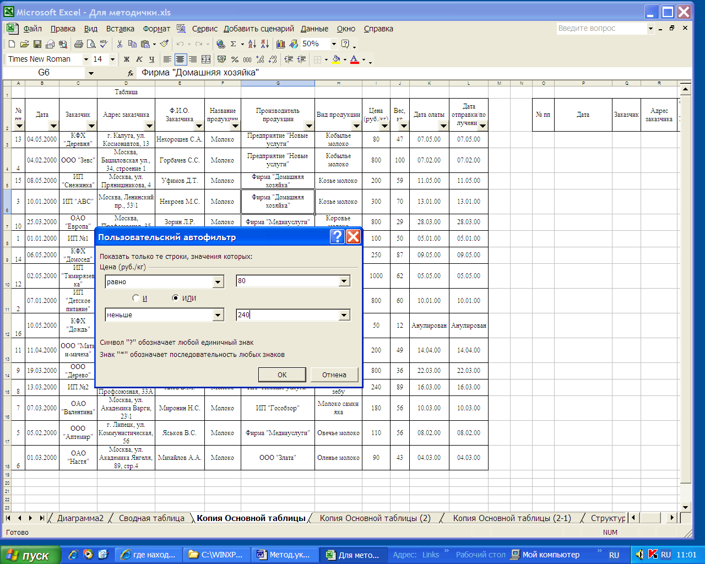Click the second value field containing 240
Screen dimensions: 705x564
click(x=288, y=315)
